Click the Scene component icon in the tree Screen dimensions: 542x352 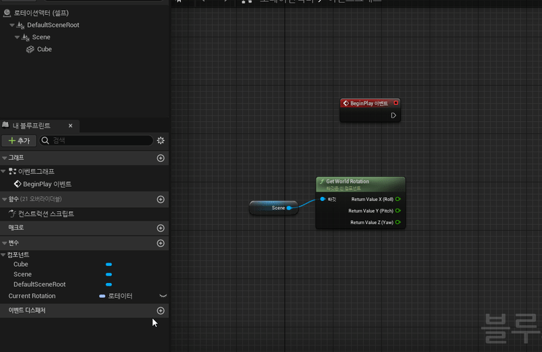point(25,37)
